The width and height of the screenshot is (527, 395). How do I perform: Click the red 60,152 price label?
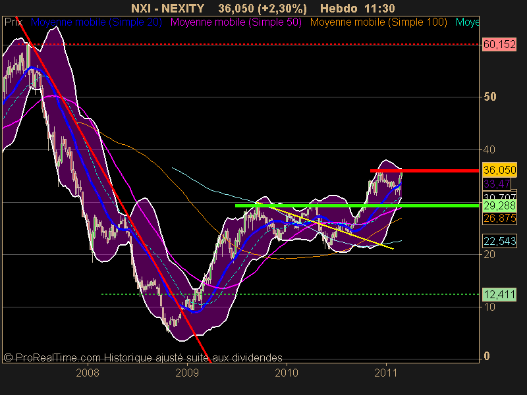[499, 44]
